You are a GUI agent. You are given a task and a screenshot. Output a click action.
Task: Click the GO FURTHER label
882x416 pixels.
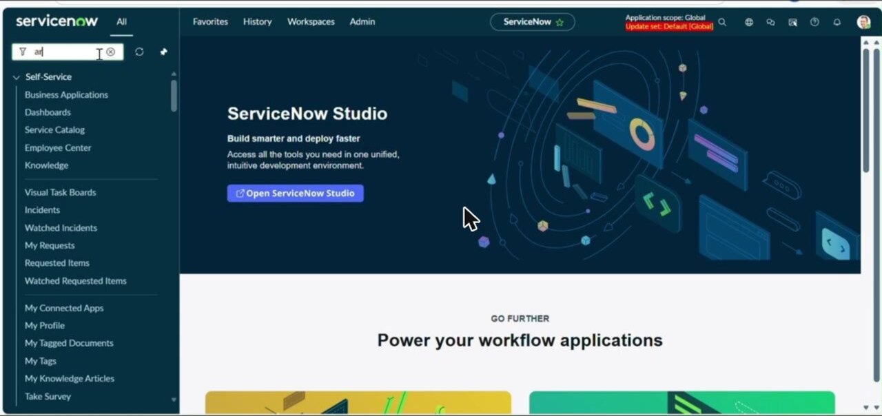pyautogui.click(x=520, y=319)
